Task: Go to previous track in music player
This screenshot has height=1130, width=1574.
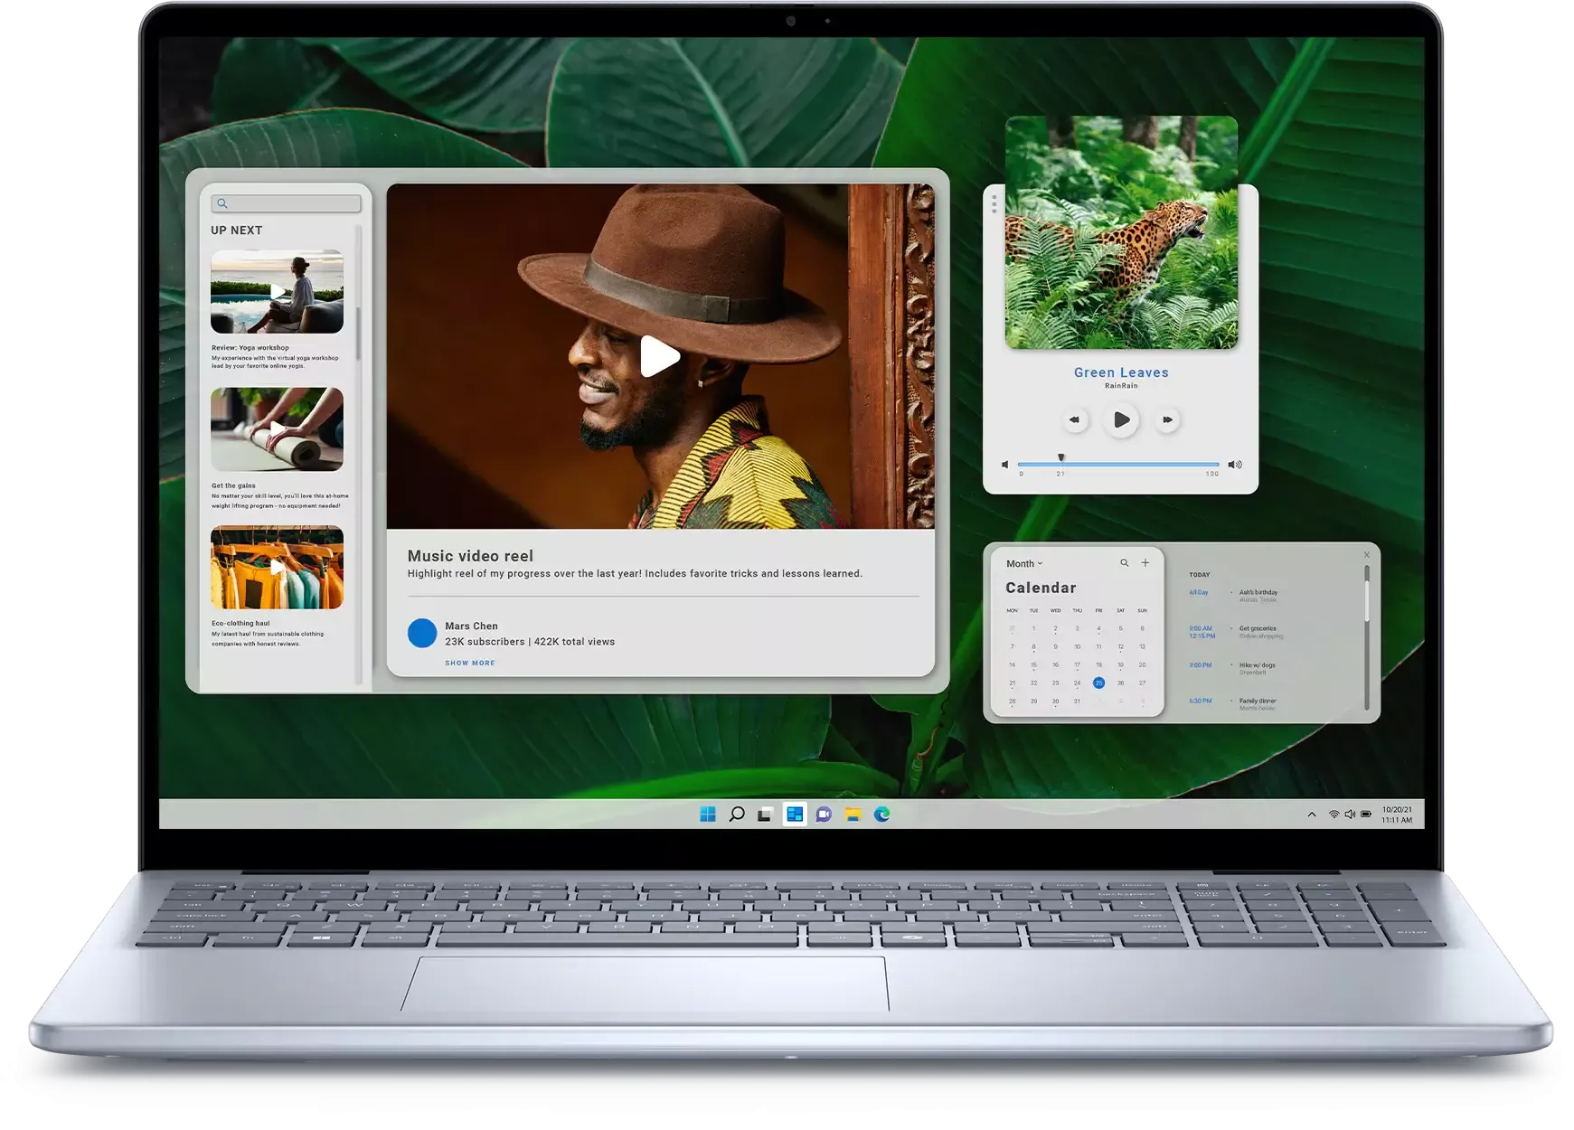Action: (1074, 419)
